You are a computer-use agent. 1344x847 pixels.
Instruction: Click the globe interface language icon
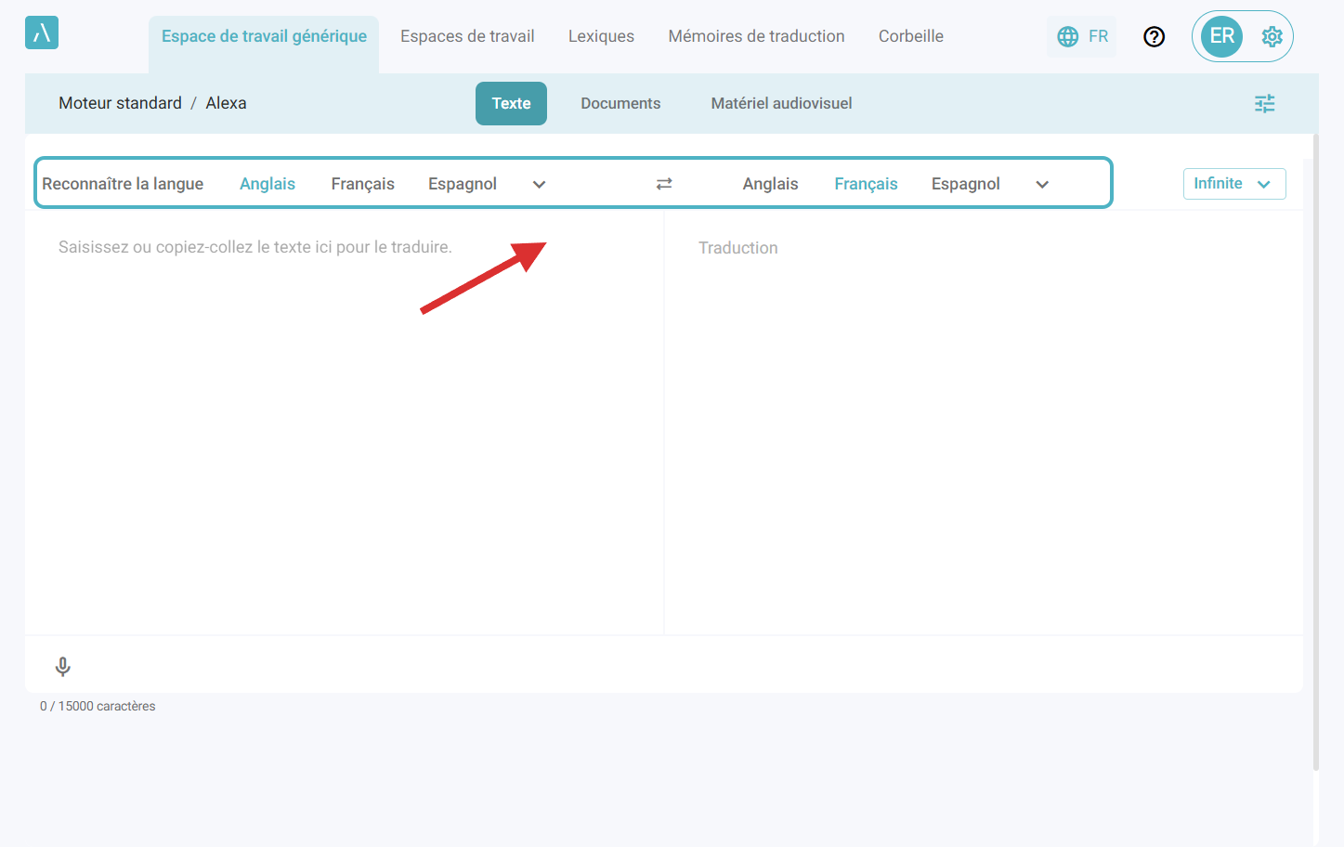(1068, 36)
